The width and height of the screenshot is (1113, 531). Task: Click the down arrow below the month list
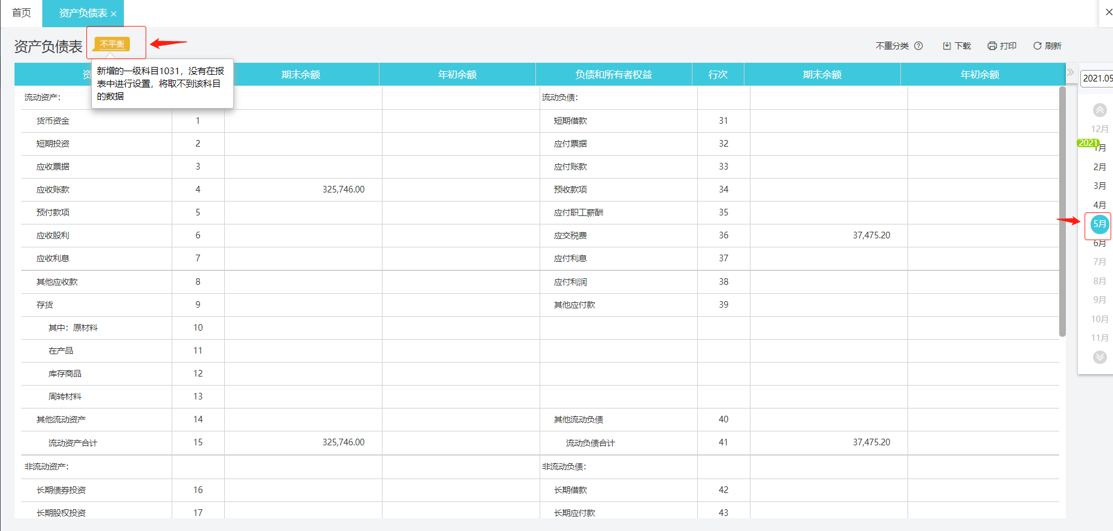click(x=1100, y=357)
